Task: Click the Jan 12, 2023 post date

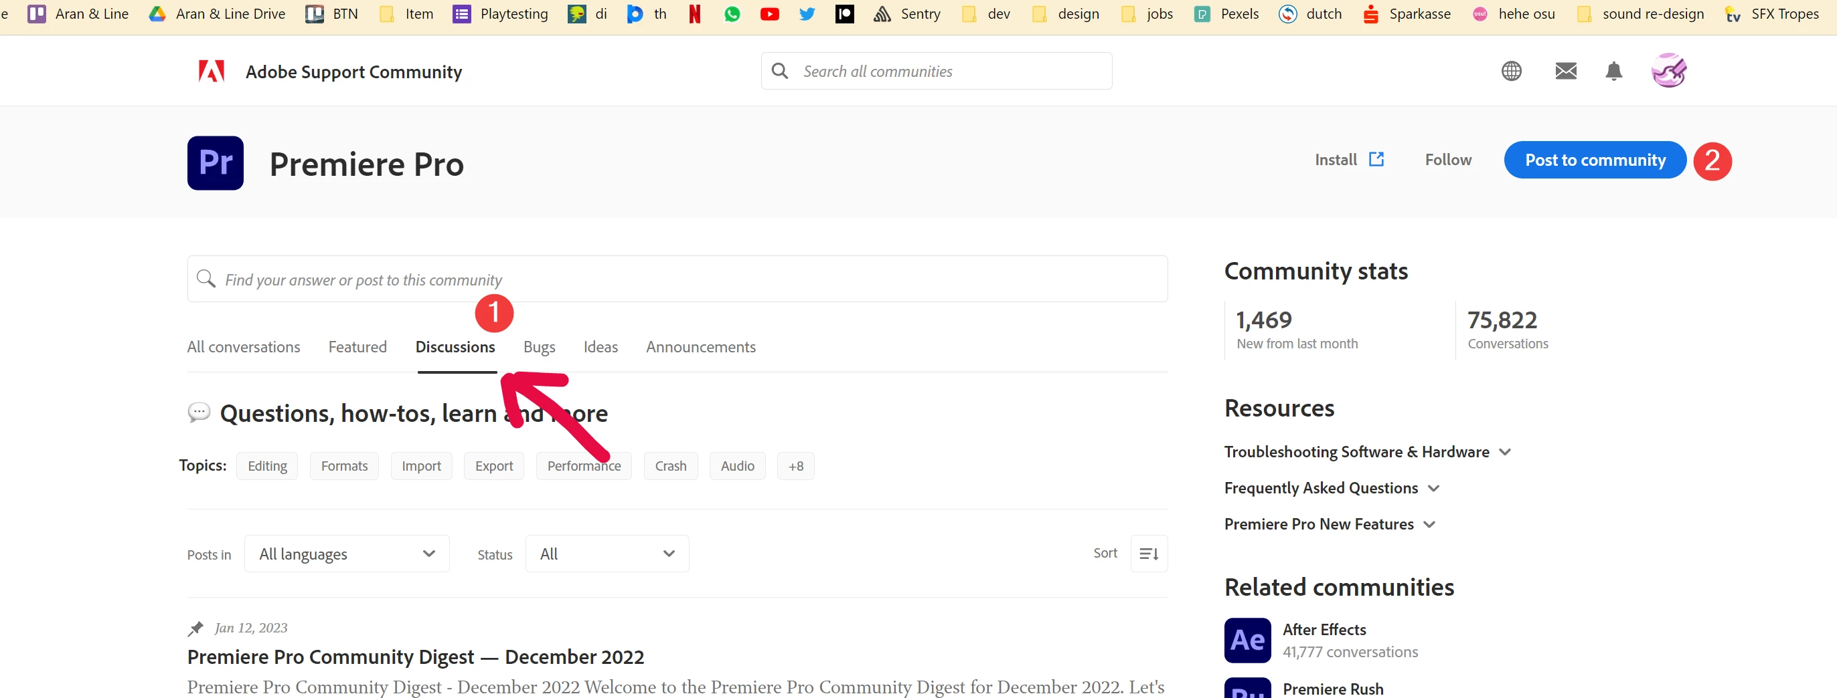Action: tap(250, 628)
